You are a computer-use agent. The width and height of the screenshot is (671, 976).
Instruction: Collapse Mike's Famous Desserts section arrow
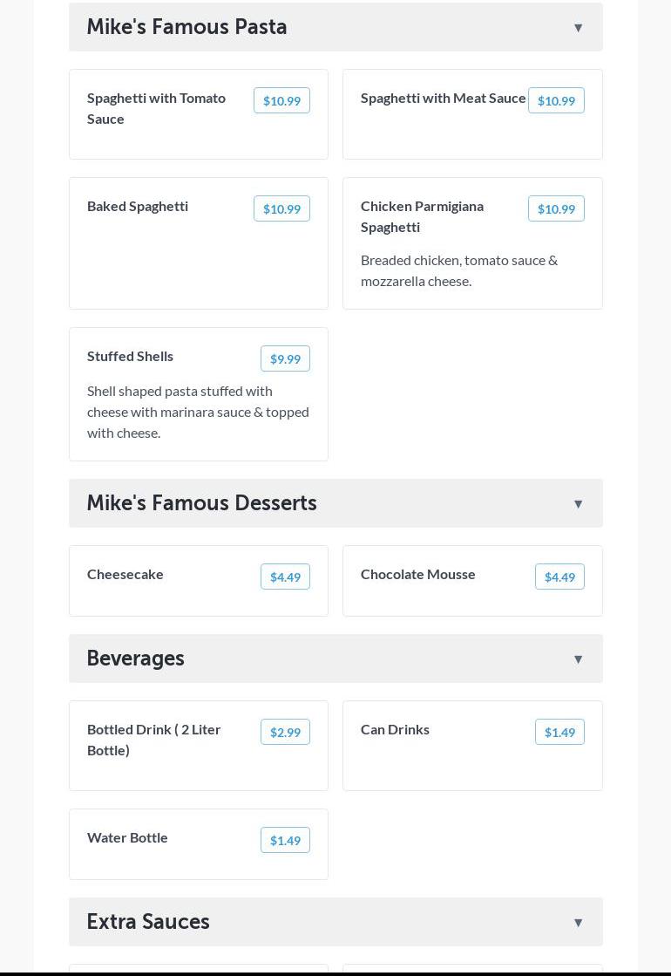[578, 504]
